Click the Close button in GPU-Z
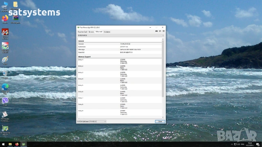Image resolution: width=262 pixels, height=147 pixels. click(x=160, y=122)
